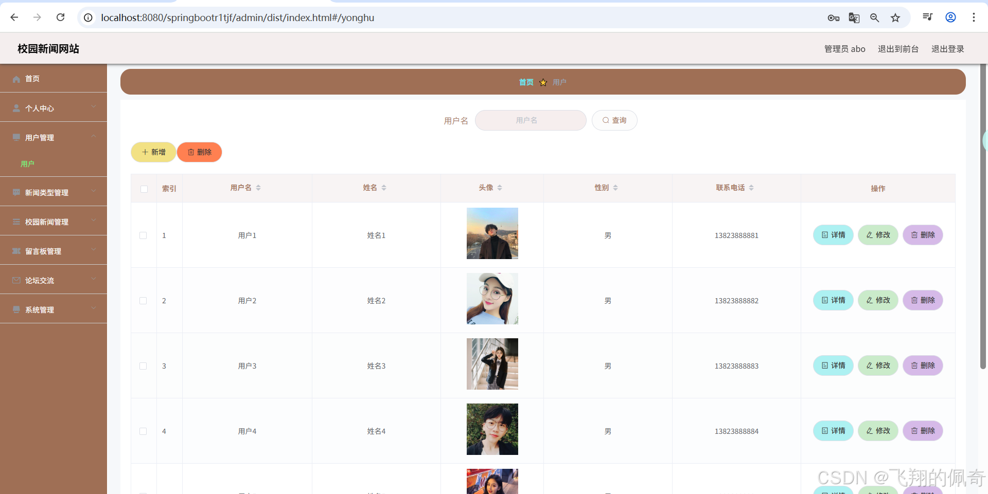Expand 校园新闻管理 sidebar menu
The image size is (988, 494).
pyautogui.click(x=54, y=222)
